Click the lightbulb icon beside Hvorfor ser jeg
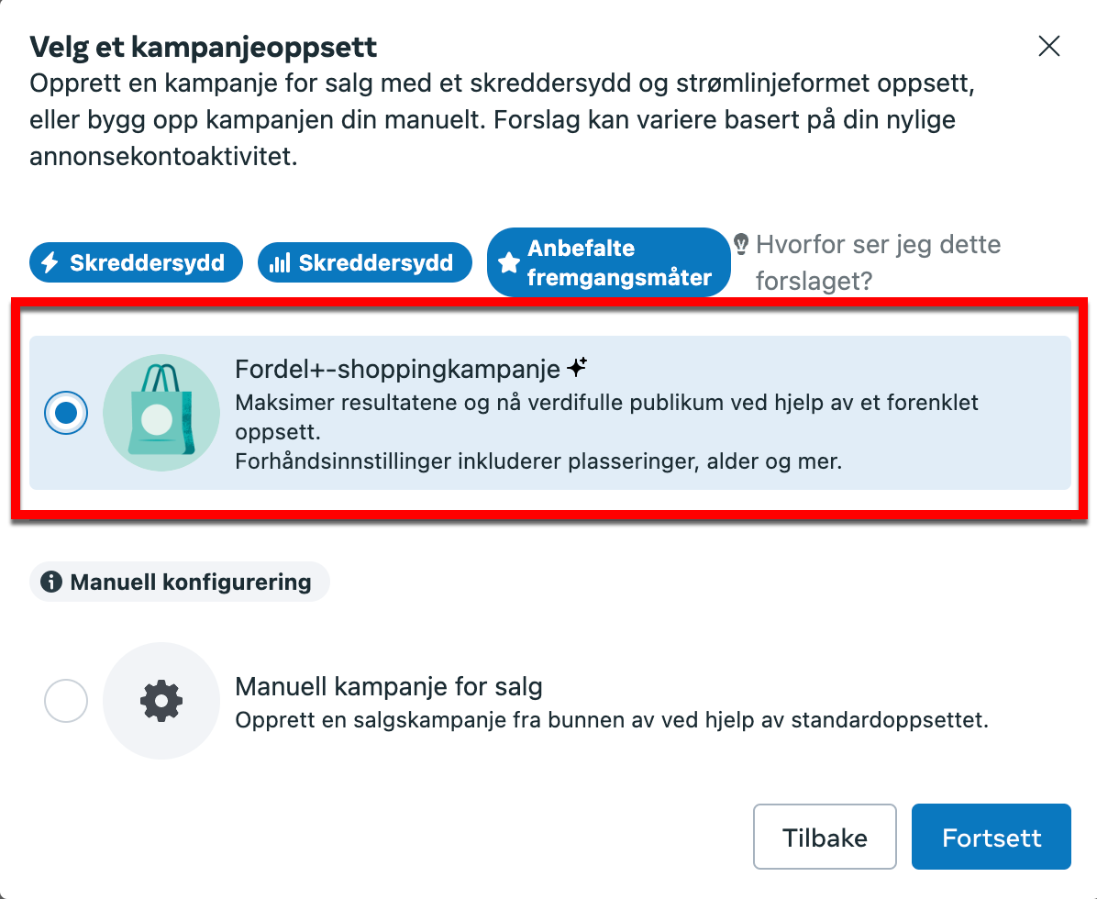 [x=742, y=244]
